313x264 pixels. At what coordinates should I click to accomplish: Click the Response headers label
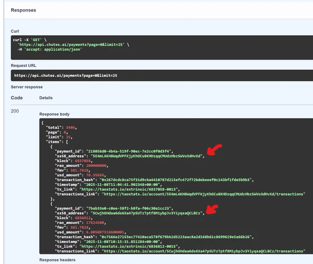[57, 260]
